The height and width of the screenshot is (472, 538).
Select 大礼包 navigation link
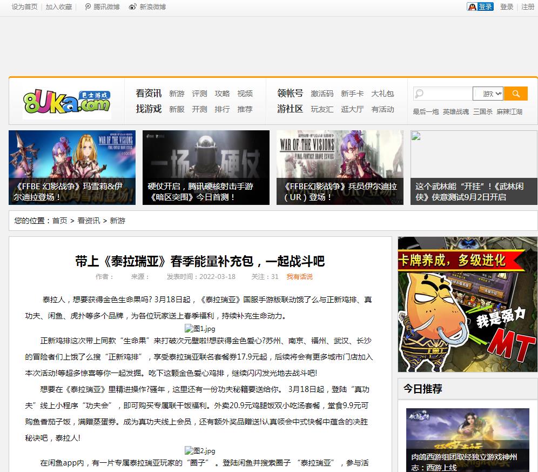[x=382, y=94]
